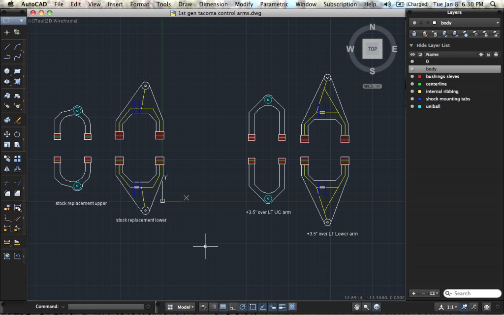Activate the Pan hand tool
This screenshot has height=315, width=504.
pos(356,307)
